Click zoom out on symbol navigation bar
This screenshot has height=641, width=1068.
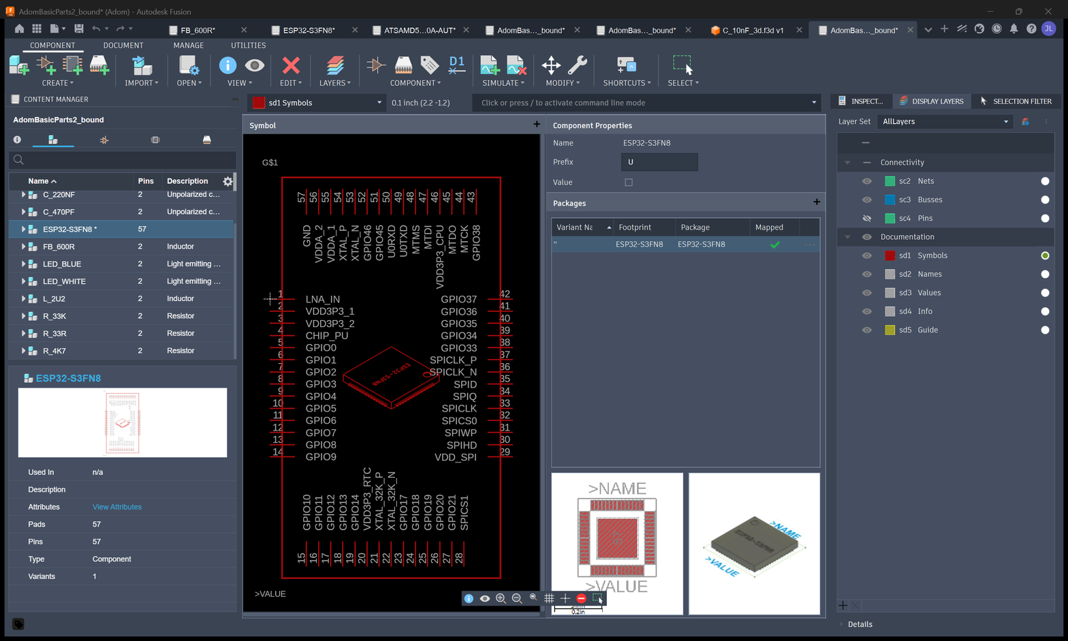[517, 598]
